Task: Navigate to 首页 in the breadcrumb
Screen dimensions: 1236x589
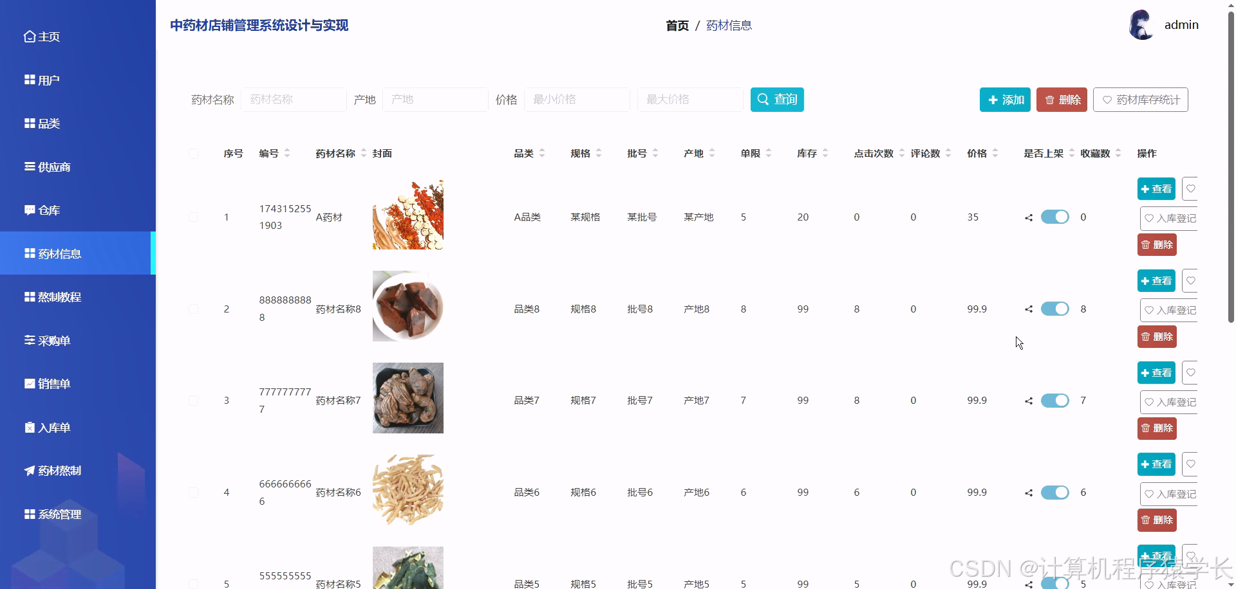Action: [x=677, y=25]
